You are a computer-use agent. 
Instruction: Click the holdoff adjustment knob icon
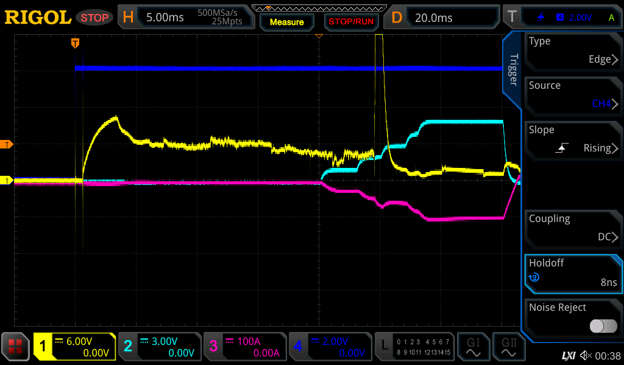coord(534,277)
